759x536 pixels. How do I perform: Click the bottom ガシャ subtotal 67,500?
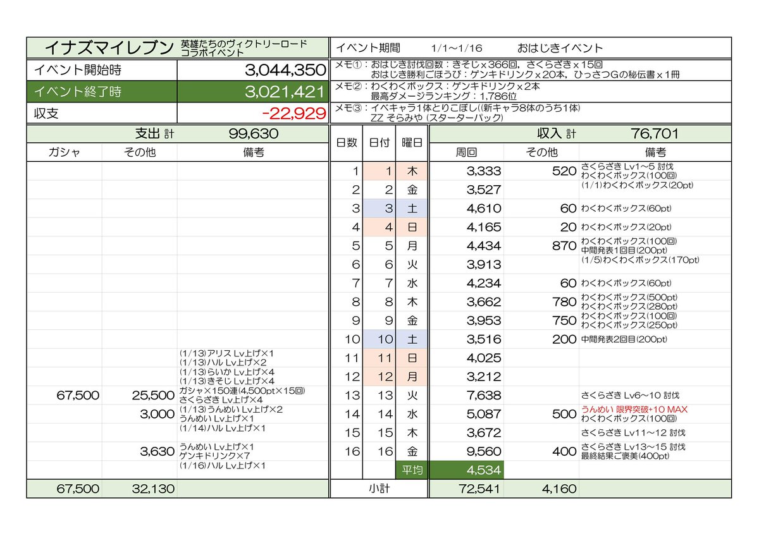[x=78, y=489]
